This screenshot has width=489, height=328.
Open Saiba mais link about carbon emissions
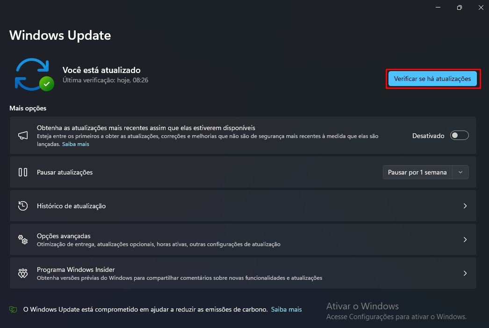tap(287, 310)
